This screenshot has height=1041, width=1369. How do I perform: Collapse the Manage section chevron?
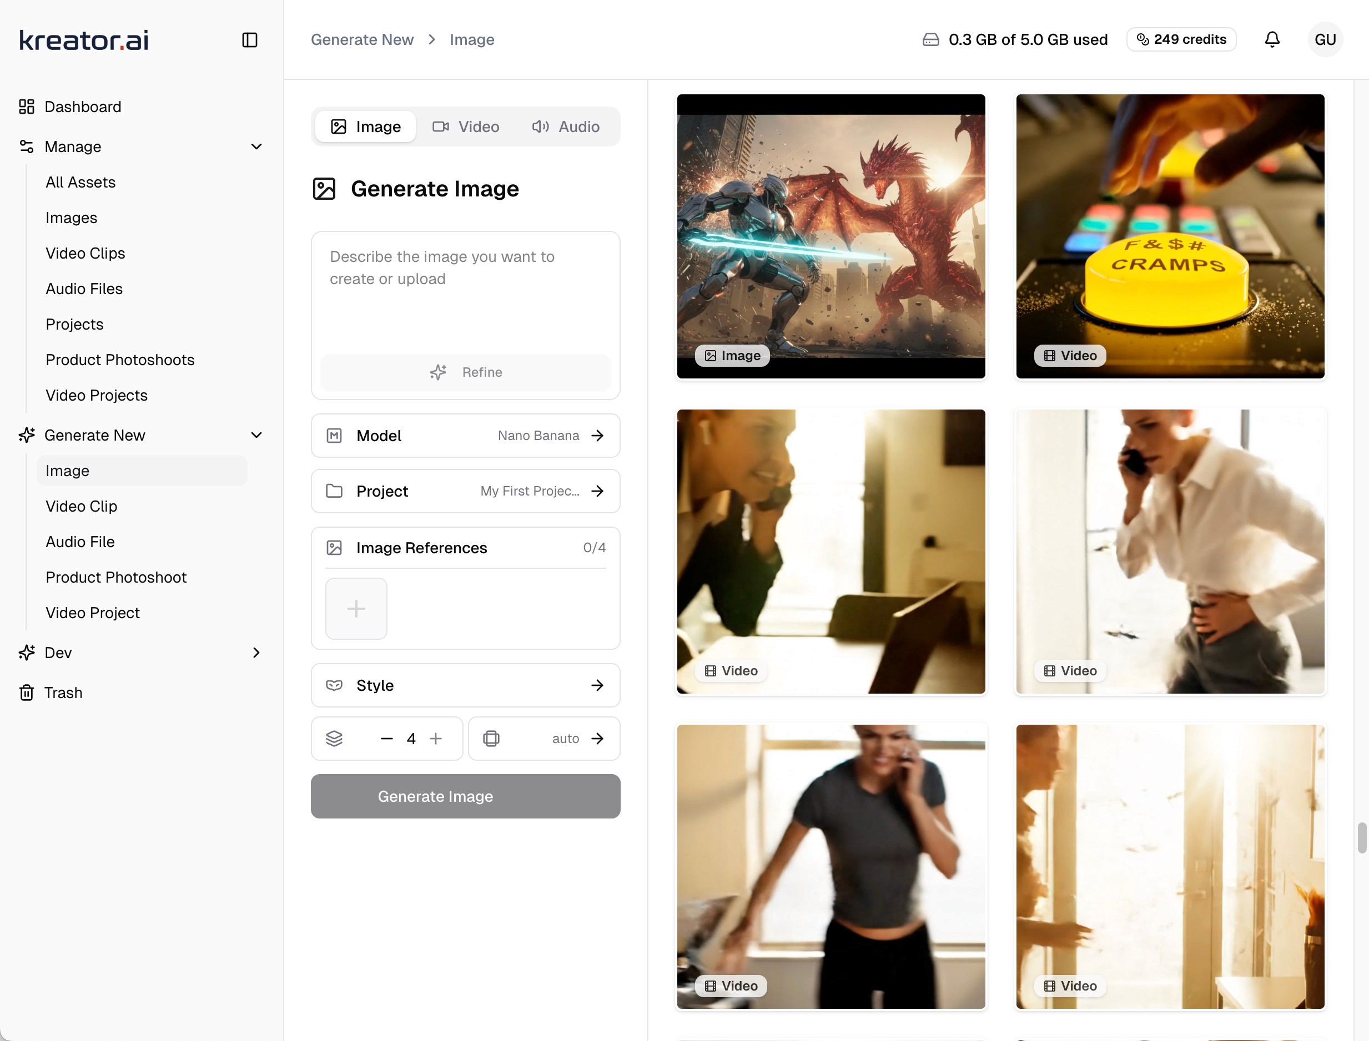(256, 147)
